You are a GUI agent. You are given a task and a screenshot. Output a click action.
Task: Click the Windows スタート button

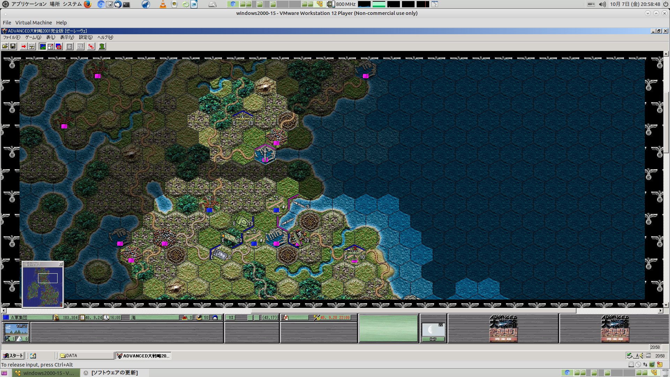(13, 356)
